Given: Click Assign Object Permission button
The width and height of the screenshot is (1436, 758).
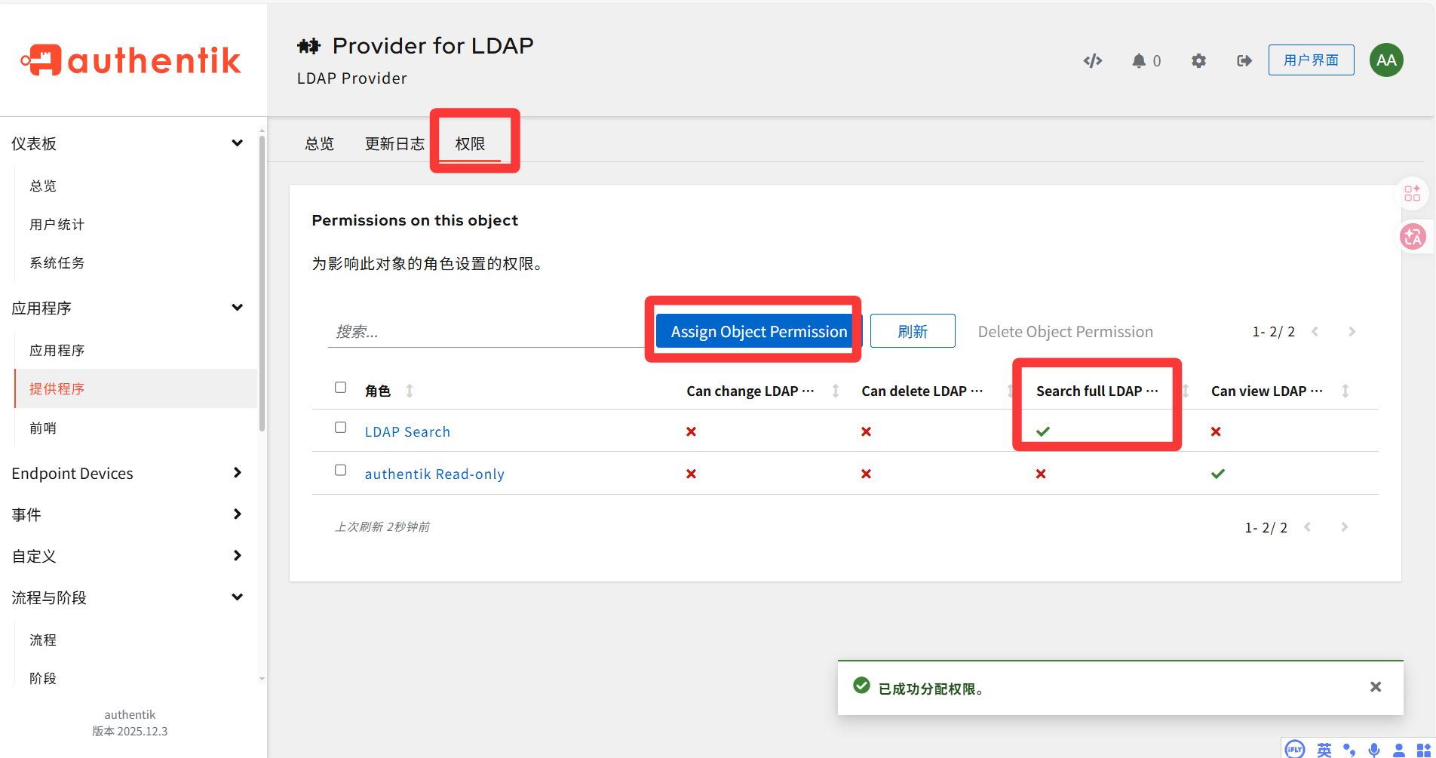Looking at the screenshot, I should coord(759,331).
